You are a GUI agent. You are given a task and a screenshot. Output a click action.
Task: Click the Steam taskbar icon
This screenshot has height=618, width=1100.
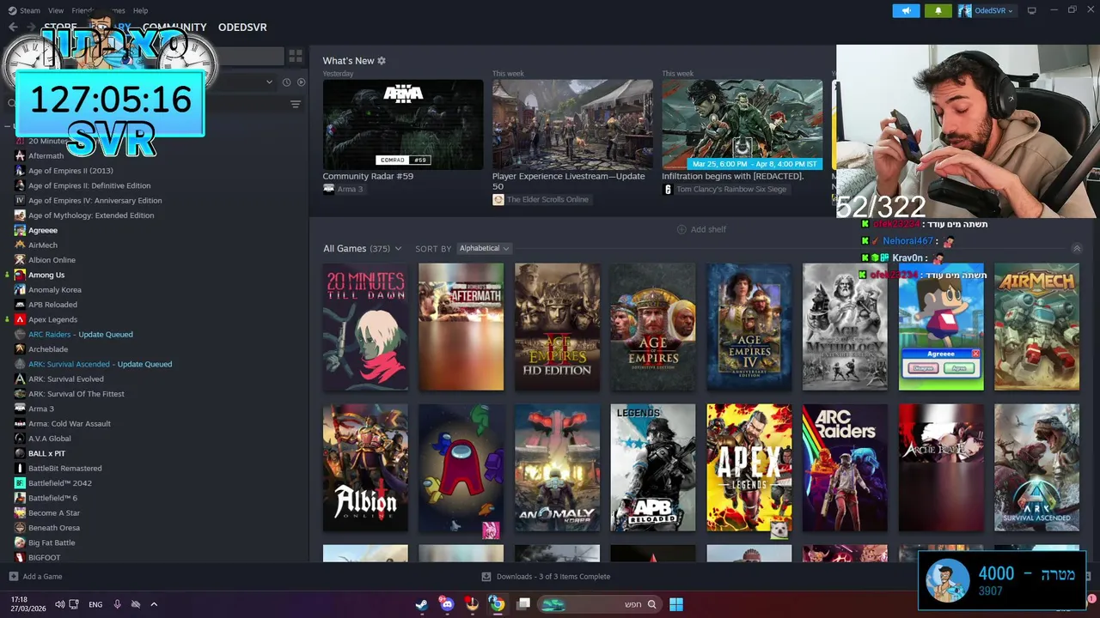421,604
